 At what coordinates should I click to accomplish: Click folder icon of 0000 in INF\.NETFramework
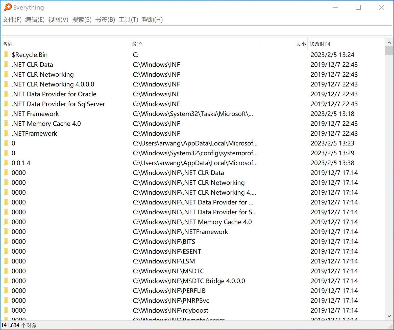point(6,232)
